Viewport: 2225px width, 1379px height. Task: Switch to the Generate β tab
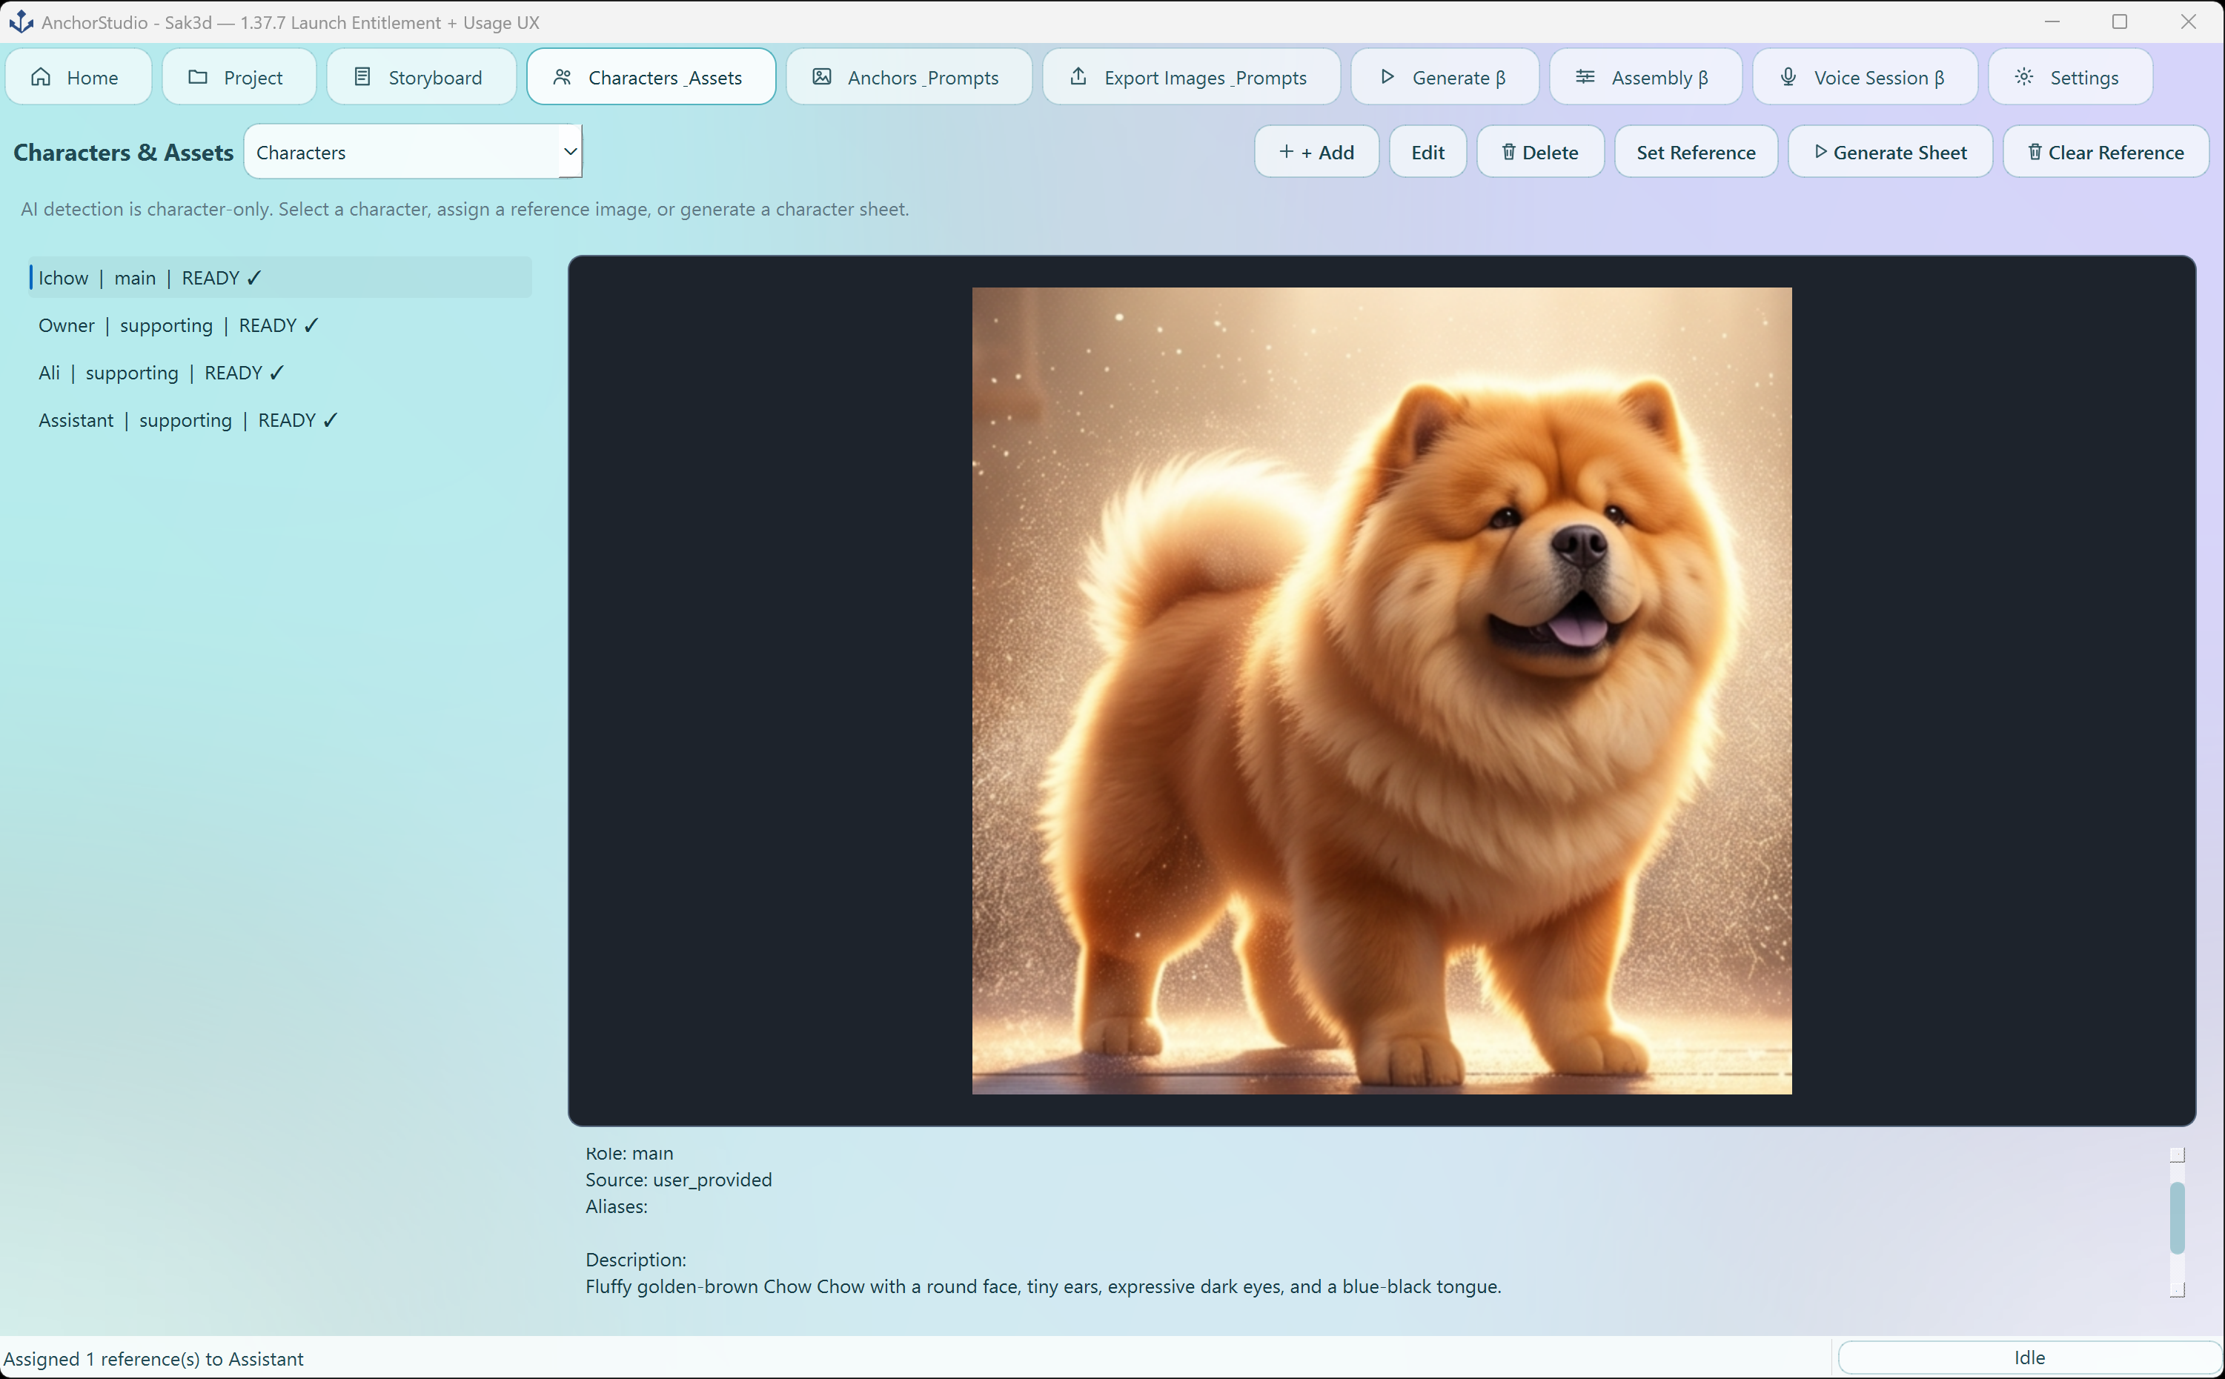pyautogui.click(x=1444, y=78)
